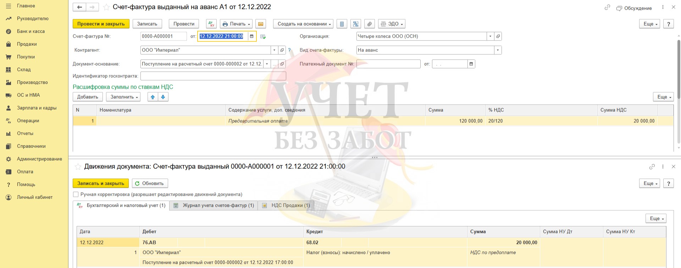Image resolution: width=681 pixels, height=268 pixels.
Task: Enable Ручная корректировка checkbox
Action: (x=76, y=194)
